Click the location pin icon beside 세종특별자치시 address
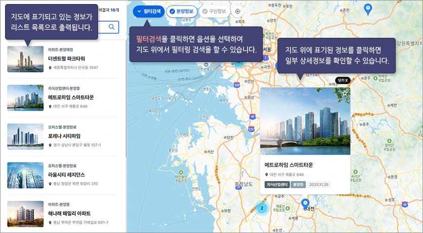423x233 pixels. [x=50, y=68]
